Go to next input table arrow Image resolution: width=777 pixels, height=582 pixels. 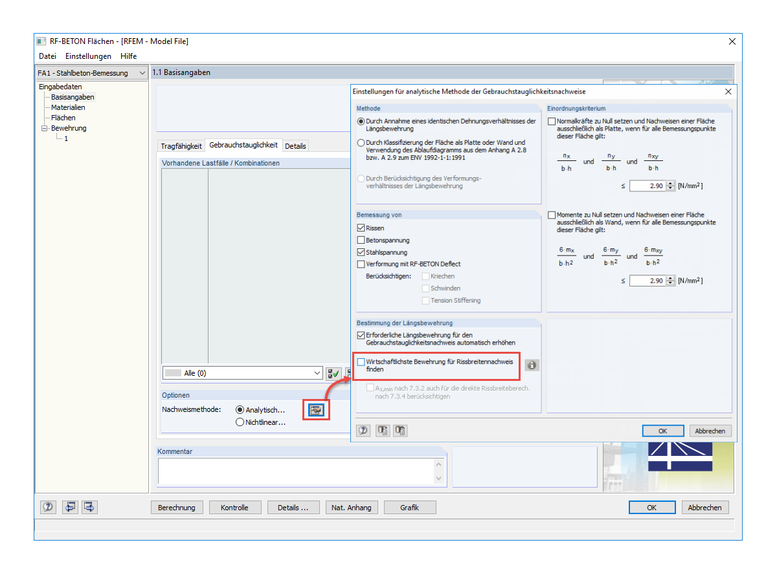89,507
